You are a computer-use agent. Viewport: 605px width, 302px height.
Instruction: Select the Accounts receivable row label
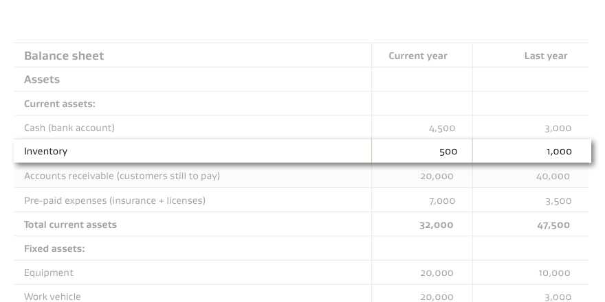coord(122,176)
